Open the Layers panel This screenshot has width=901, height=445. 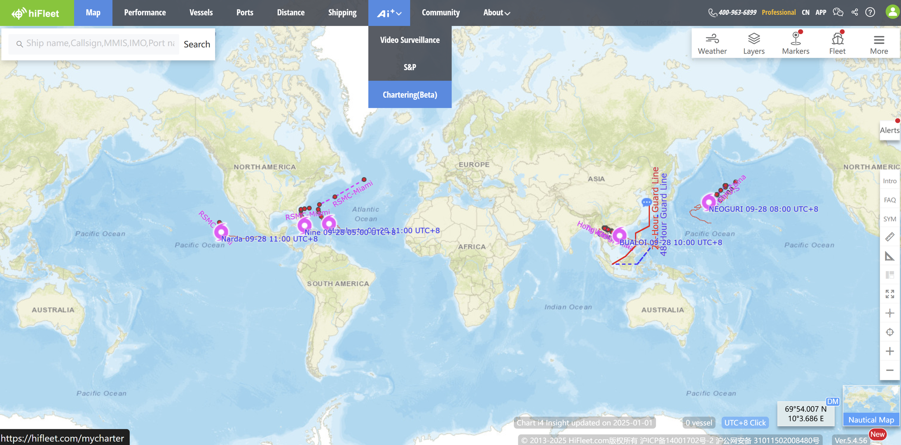[x=754, y=43]
